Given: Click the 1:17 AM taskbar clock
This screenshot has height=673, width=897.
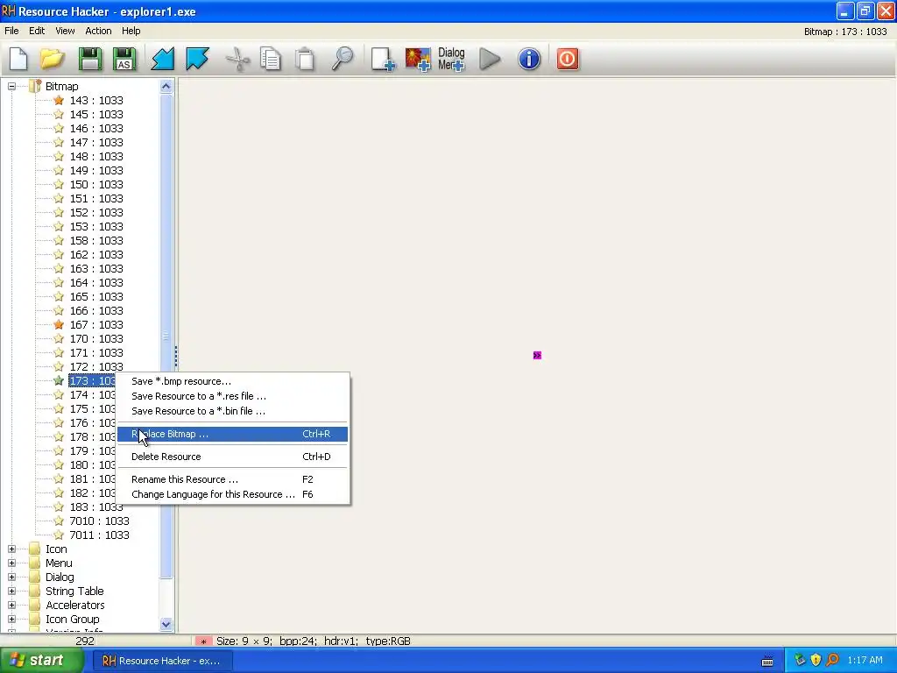Looking at the screenshot, I should point(865,661).
